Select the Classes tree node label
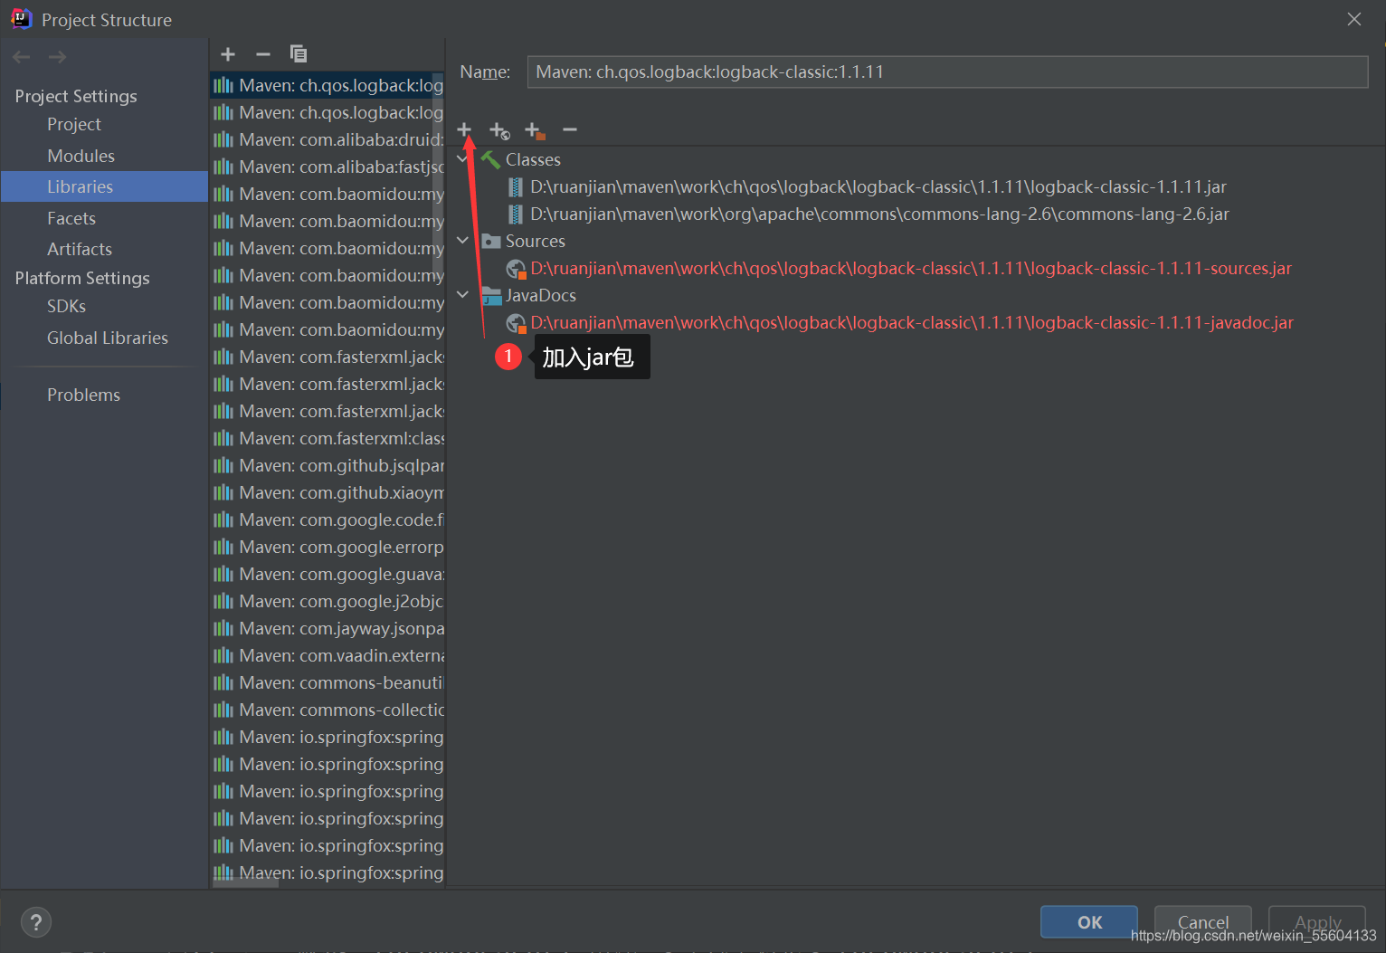Screen dimensions: 1386x953 click(533, 159)
